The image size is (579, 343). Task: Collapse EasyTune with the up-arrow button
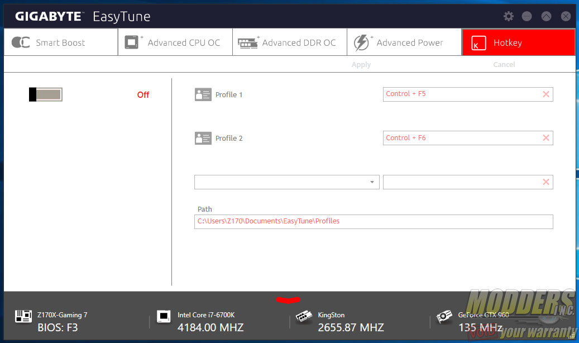point(547,16)
